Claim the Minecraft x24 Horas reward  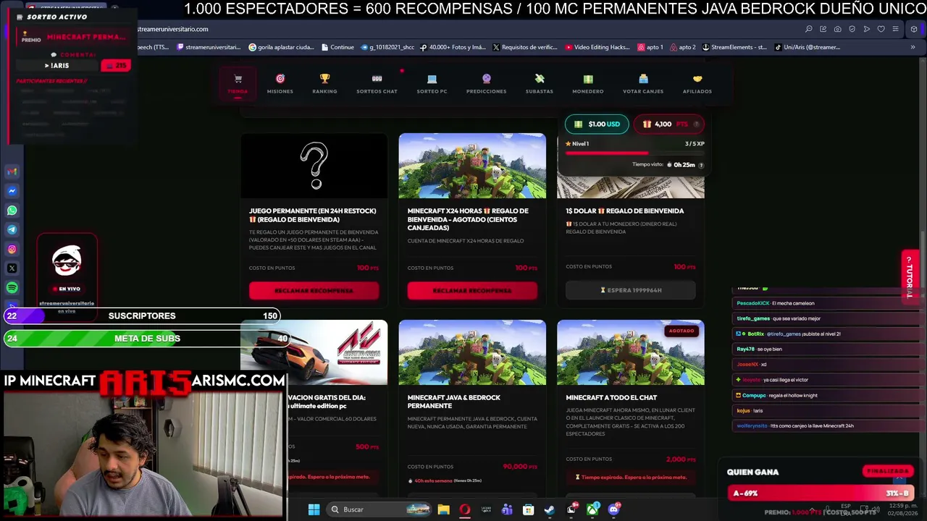tap(472, 290)
